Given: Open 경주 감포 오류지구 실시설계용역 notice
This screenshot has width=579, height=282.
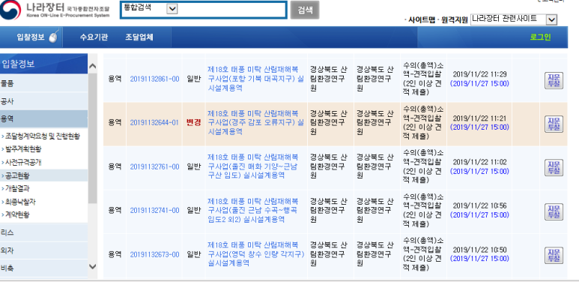Looking at the screenshot, I should 255,122.
